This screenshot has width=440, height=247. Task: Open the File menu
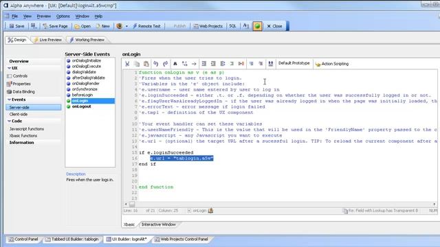[14, 16]
